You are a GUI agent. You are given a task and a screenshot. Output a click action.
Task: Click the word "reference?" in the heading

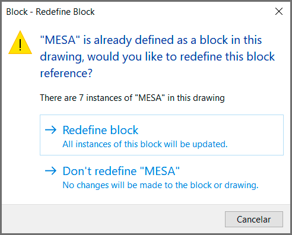(66, 74)
